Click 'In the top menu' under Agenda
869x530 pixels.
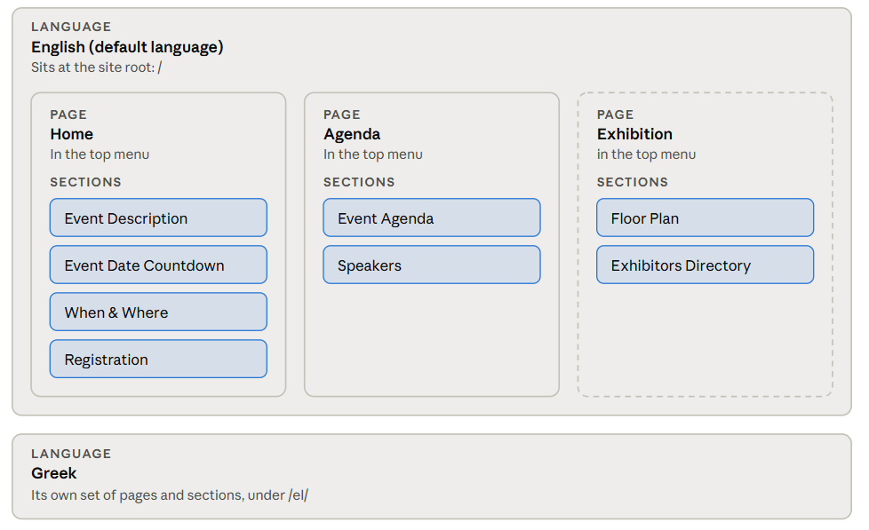pos(373,154)
